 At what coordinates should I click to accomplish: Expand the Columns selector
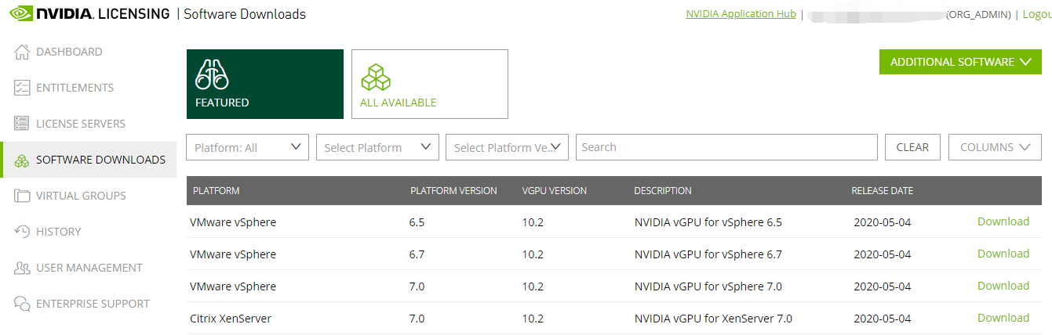(995, 147)
